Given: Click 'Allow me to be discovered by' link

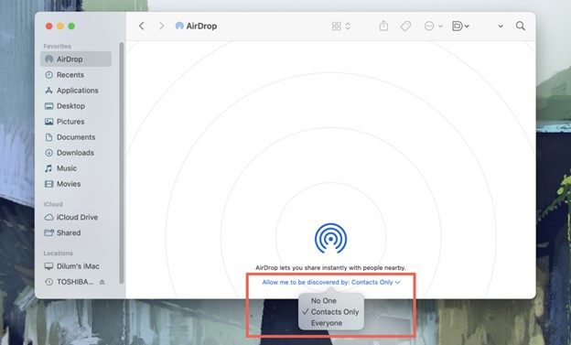Looking at the screenshot, I should point(331,282).
